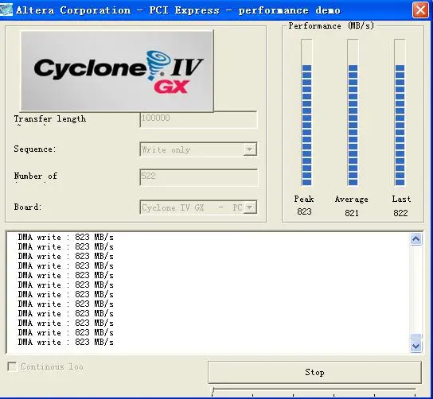Image resolution: width=433 pixels, height=399 pixels.
Task: Close the performance demo window
Action: click(x=420, y=10)
